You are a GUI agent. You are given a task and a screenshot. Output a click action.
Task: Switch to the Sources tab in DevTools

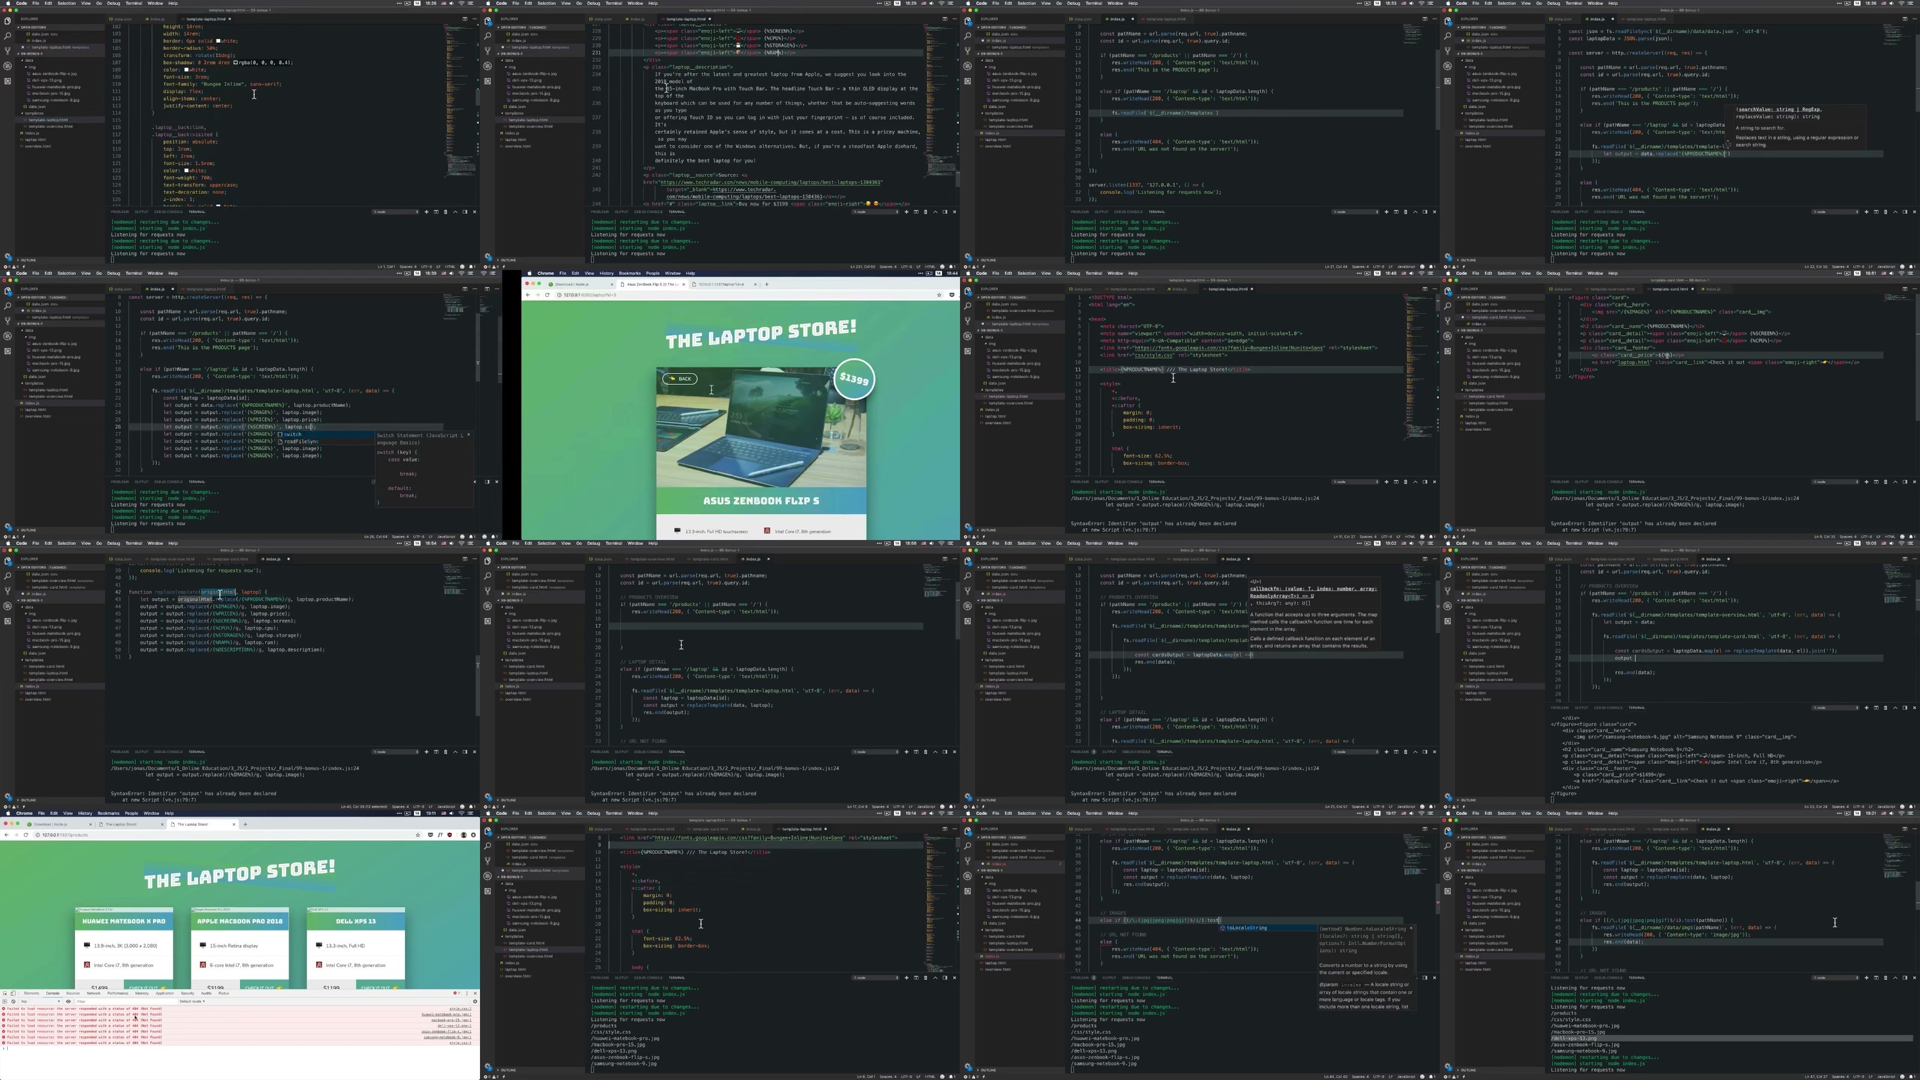[x=73, y=993]
